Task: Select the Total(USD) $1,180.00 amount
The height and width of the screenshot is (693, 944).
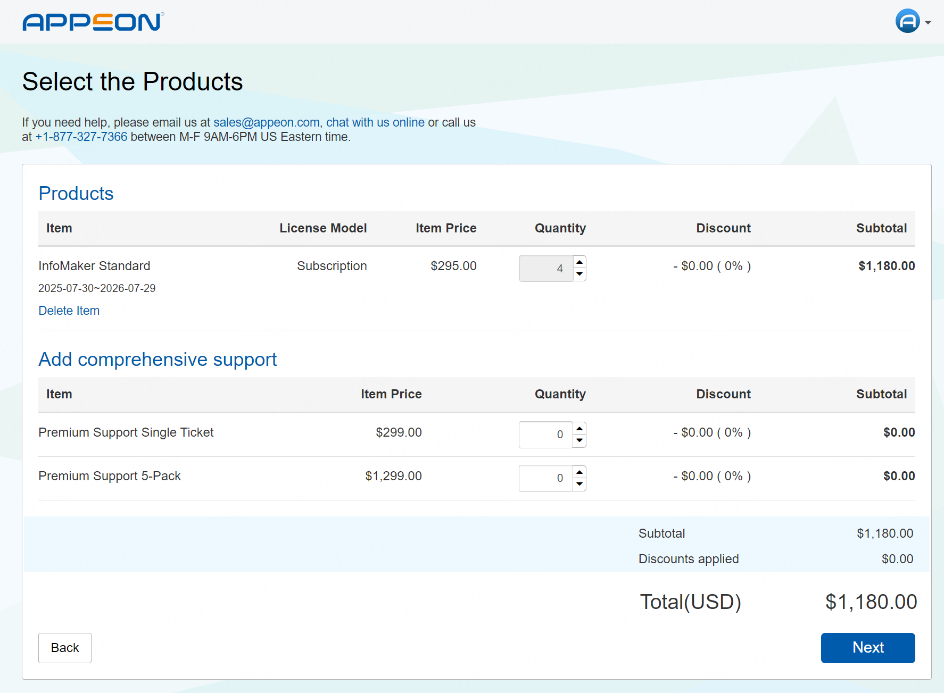Action: point(871,602)
